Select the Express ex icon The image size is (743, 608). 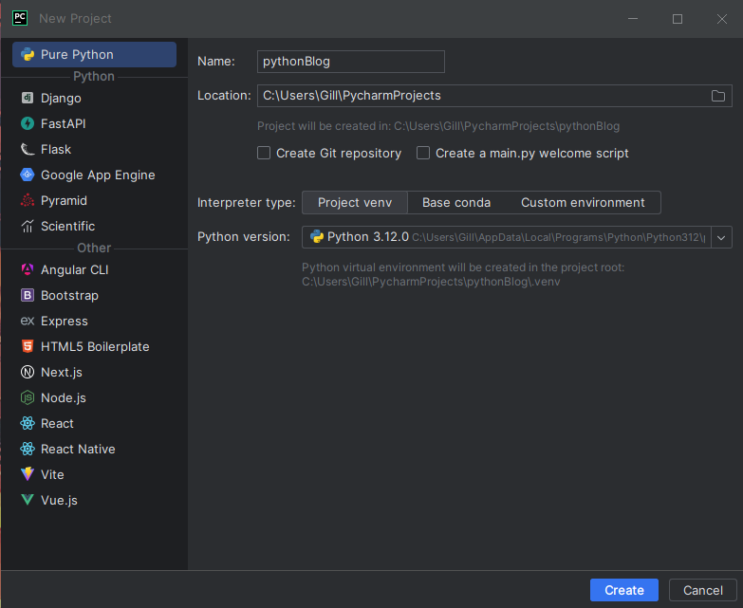coord(28,321)
